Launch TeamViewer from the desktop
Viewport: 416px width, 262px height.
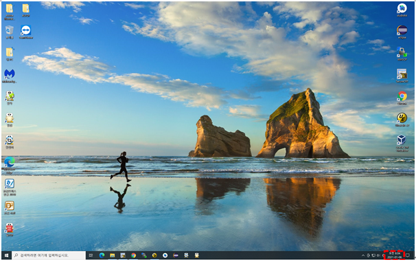25,32
